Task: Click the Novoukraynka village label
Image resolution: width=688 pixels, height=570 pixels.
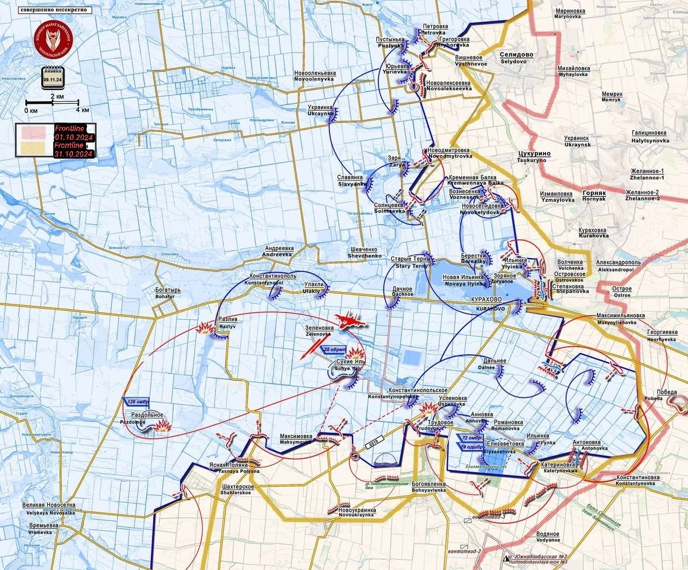Action: (x=357, y=512)
